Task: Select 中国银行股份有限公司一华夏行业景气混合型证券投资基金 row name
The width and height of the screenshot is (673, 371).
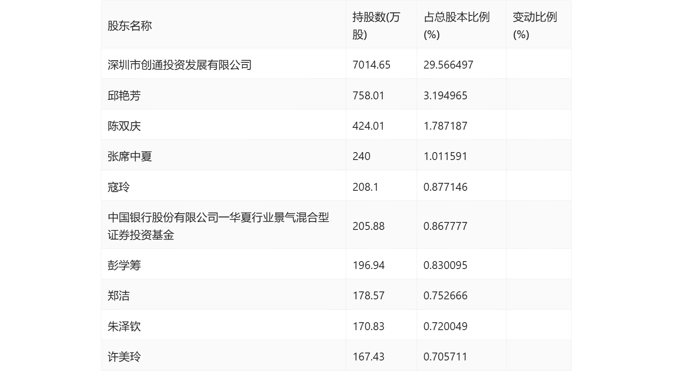Action: tap(218, 226)
